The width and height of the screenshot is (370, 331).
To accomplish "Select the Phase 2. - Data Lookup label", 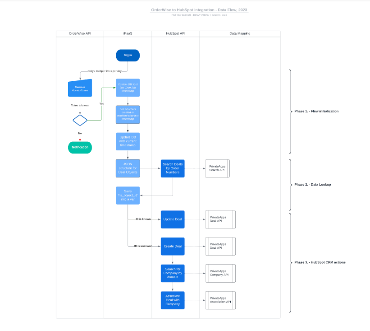I will [x=313, y=184].
